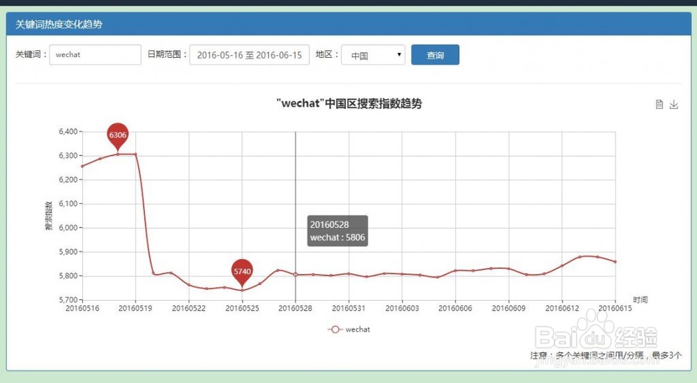This screenshot has width=697, height=383.
Task: Click the 日期范围 field label
Action: click(167, 54)
